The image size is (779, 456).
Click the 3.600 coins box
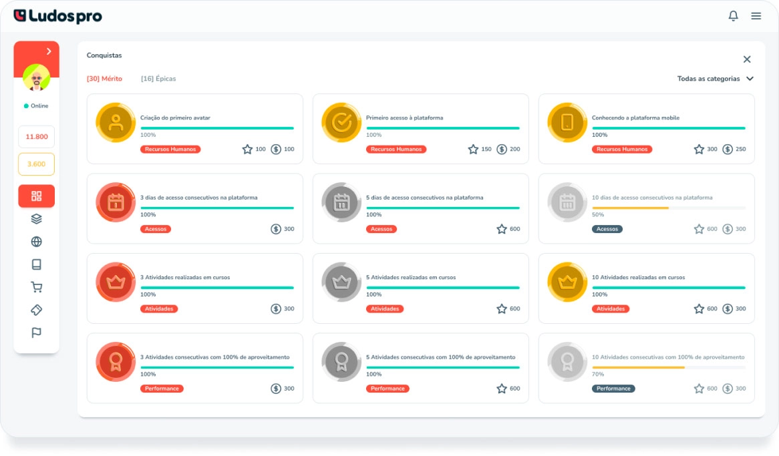pyautogui.click(x=37, y=164)
